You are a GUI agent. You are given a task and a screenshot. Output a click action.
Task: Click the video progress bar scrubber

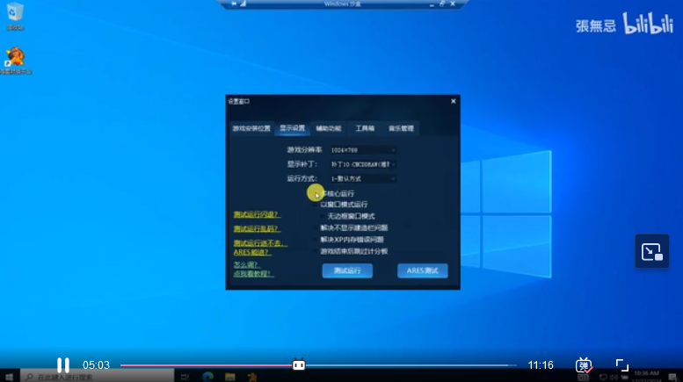(x=299, y=365)
